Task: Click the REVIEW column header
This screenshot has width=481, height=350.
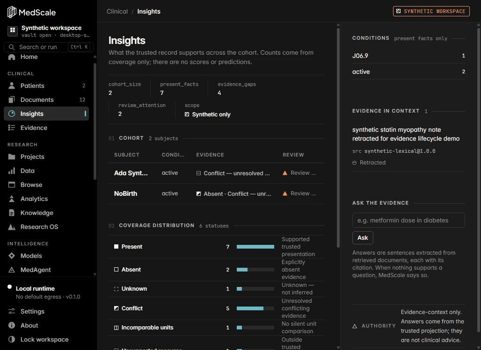Action: (293, 155)
